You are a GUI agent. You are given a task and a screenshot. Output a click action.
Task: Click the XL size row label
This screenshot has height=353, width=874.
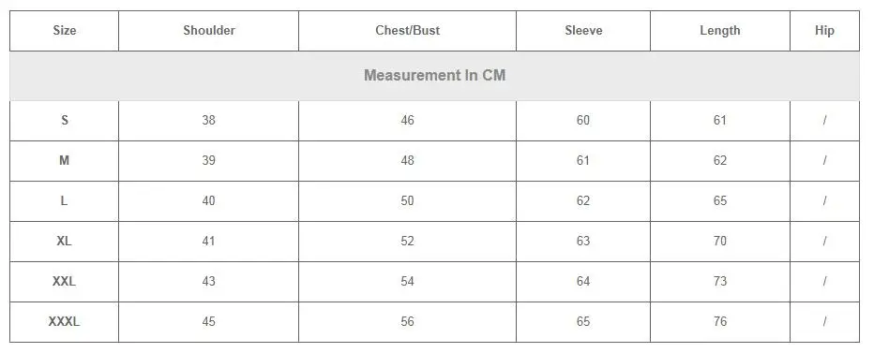64,241
